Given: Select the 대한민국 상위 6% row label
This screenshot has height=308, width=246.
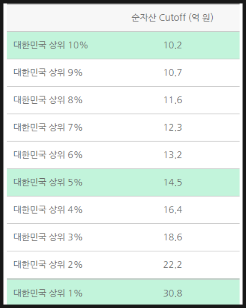Looking at the screenshot, I should 48,154.
